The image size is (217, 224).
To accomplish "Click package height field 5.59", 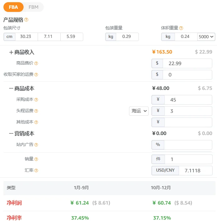I will [x=72, y=37].
